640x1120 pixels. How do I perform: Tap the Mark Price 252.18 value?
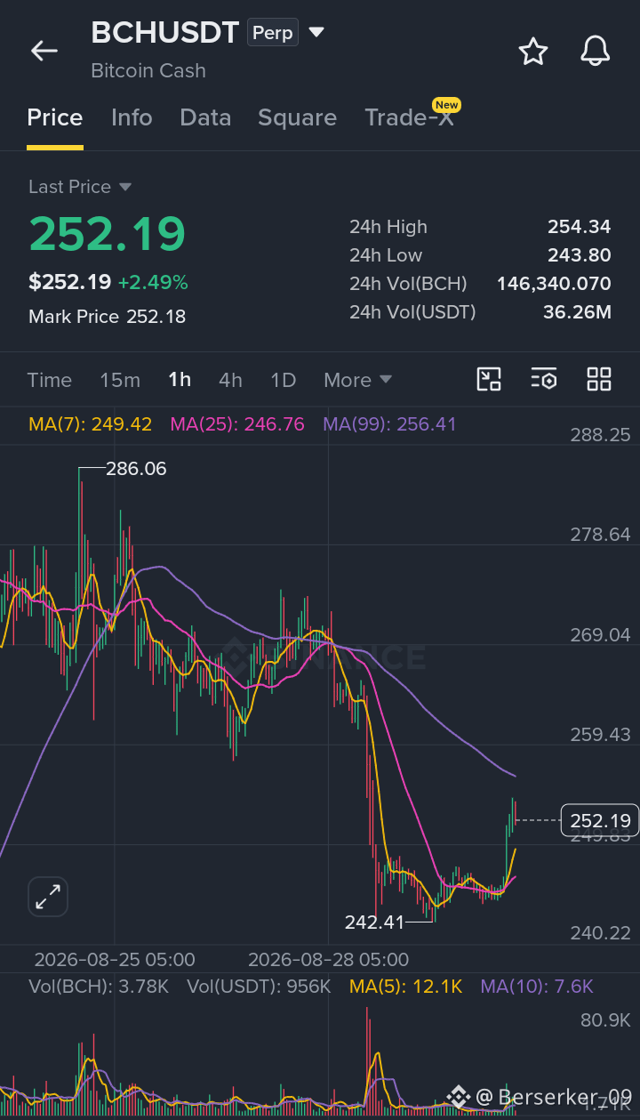pyautogui.click(x=156, y=317)
